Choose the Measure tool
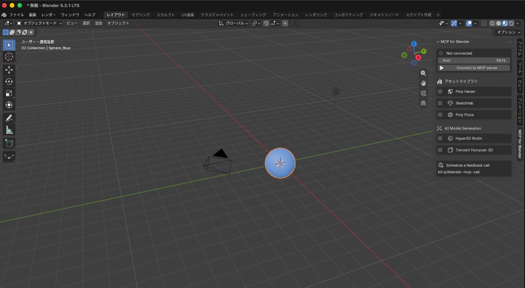Image resolution: width=525 pixels, height=288 pixels. click(x=9, y=130)
